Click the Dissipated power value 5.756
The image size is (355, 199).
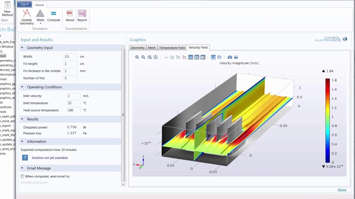click(x=72, y=127)
